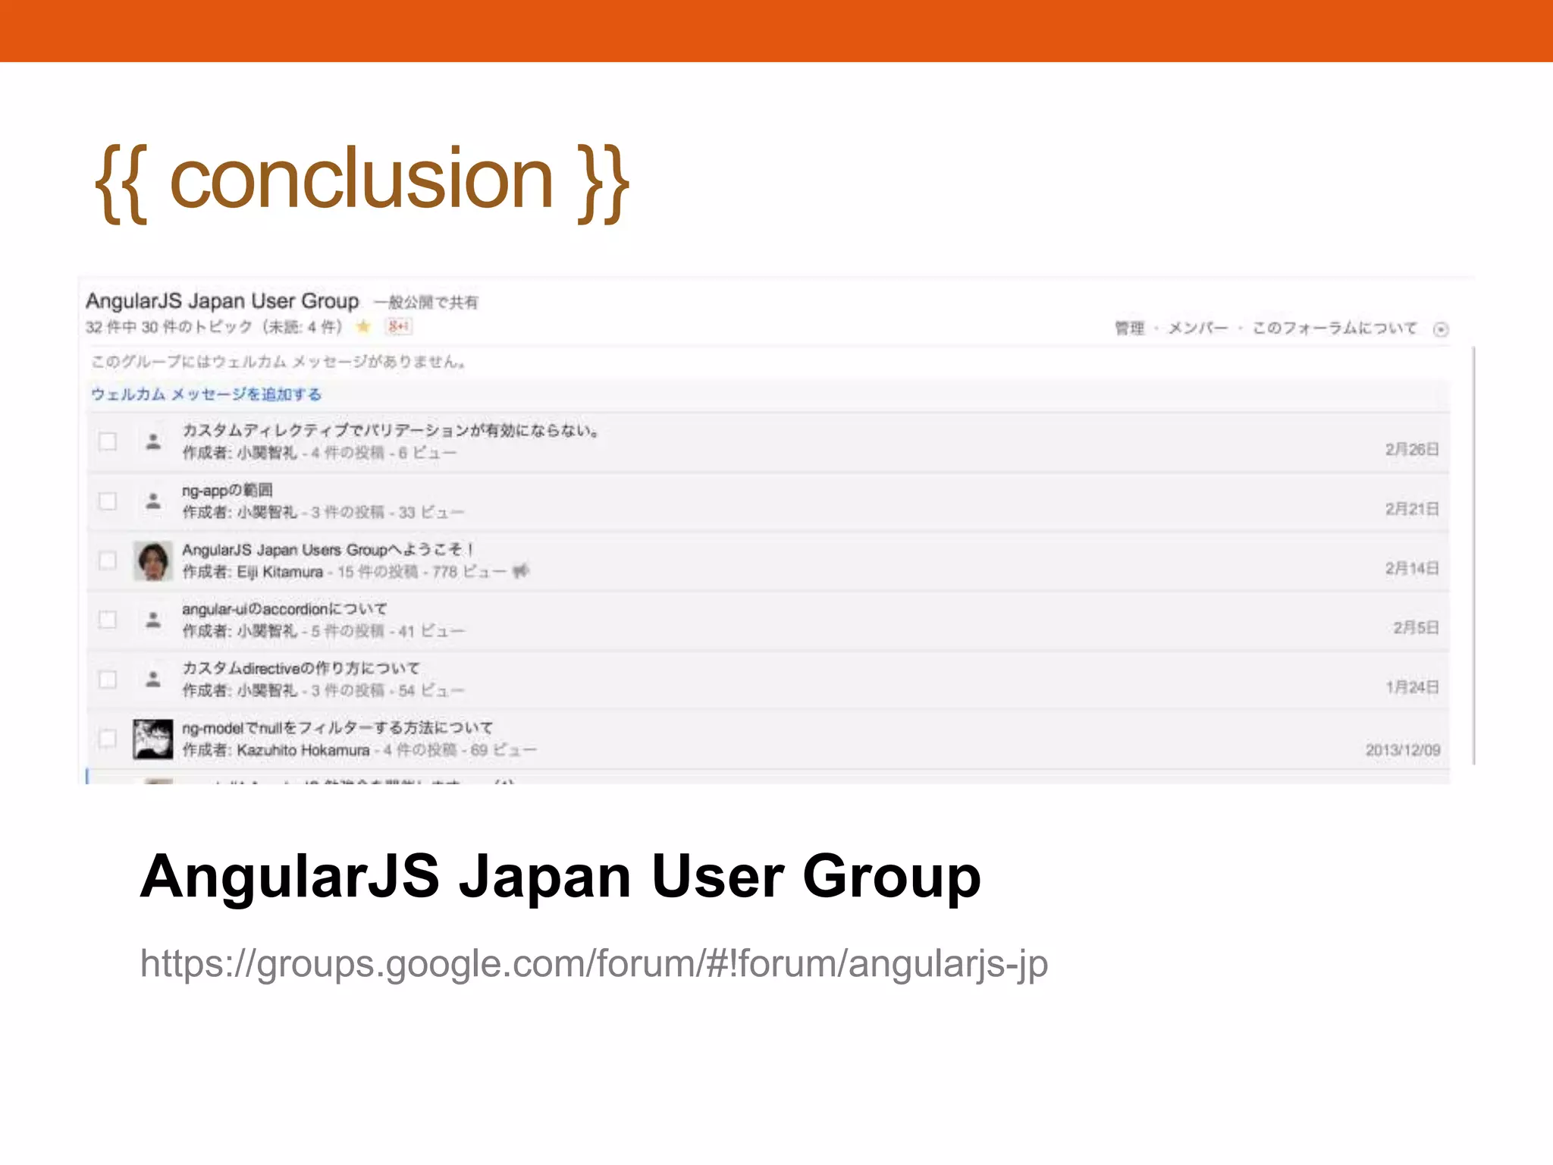Check the カスタムdirectiveの作り方 topic checkbox
This screenshot has width=1553, height=1165.
tap(108, 679)
